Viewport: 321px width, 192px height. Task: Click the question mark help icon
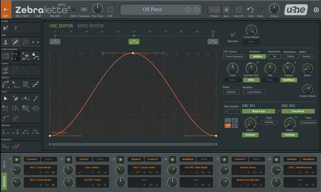16,28
